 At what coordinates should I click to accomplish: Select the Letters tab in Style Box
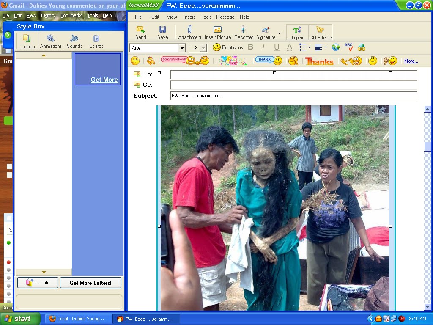(27, 41)
